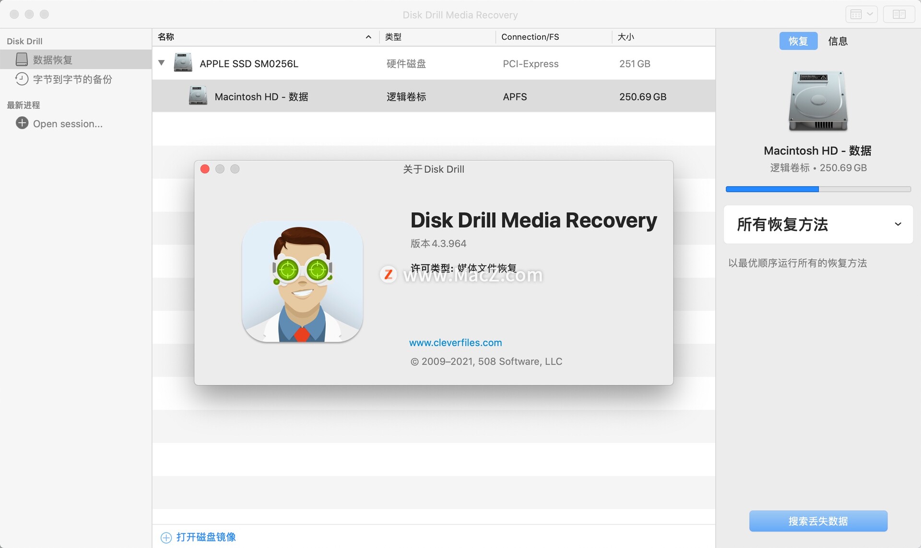Click the 硬件磁盘 type cell

(406, 63)
